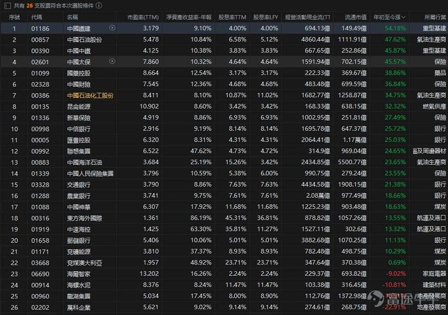Viewport: 448px width, 315px height.
Task: Click the 5500.77億 market cap value
Action: (x=352, y=162)
